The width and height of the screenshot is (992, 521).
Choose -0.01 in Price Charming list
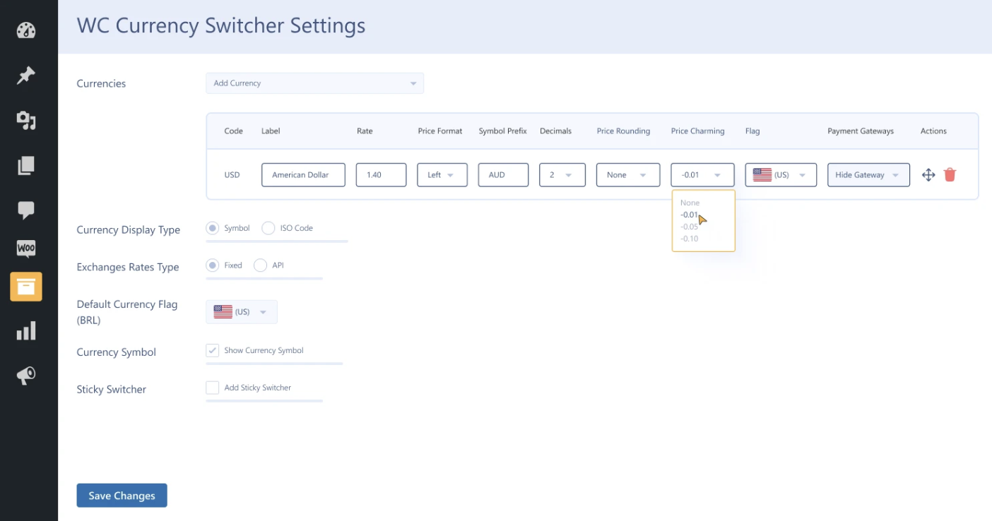click(x=690, y=215)
